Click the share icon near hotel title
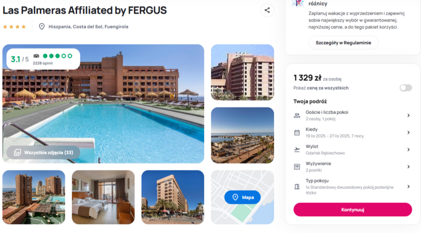Screen dimensions: 421x233 (267, 10)
